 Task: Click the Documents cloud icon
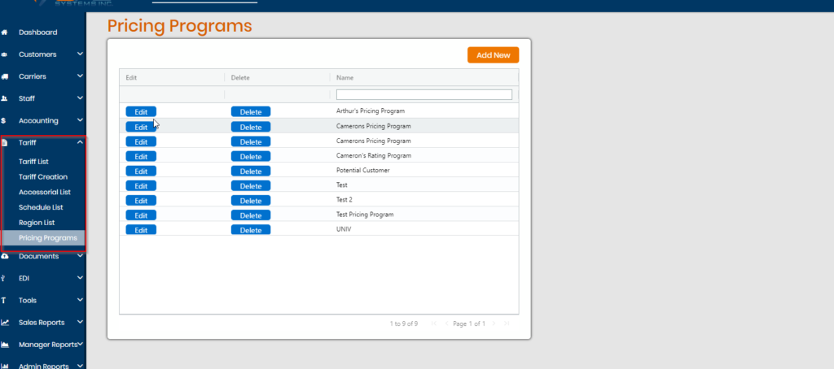pos(4,256)
